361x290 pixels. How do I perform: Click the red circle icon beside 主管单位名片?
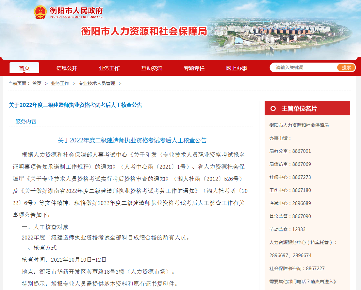tap(273, 109)
